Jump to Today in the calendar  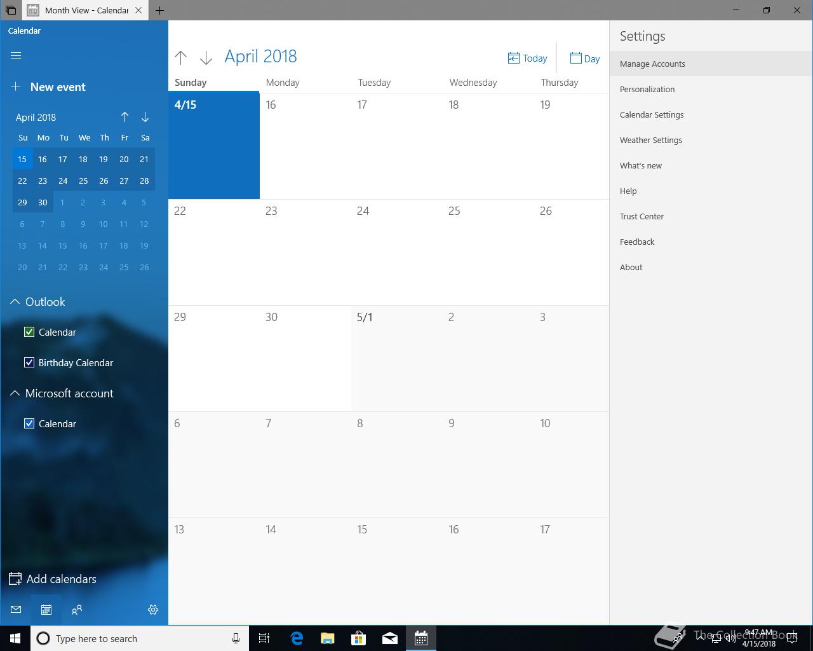click(527, 58)
